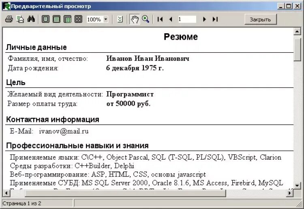Viewport: 304px width, 209px height.
Task: Click the page number field
Action: [x=187, y=19]
